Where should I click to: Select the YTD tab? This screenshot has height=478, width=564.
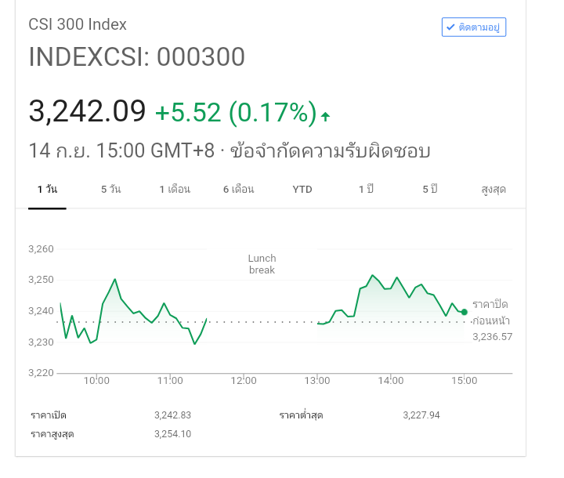(x=302, y=190)
